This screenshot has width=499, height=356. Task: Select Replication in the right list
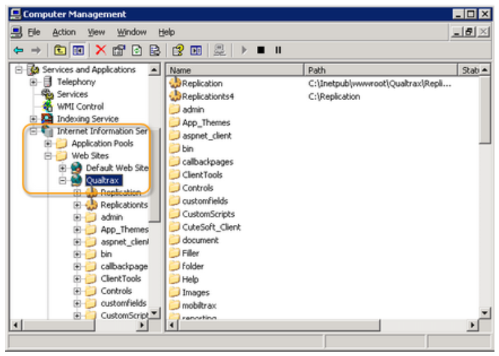coord(202,83)
